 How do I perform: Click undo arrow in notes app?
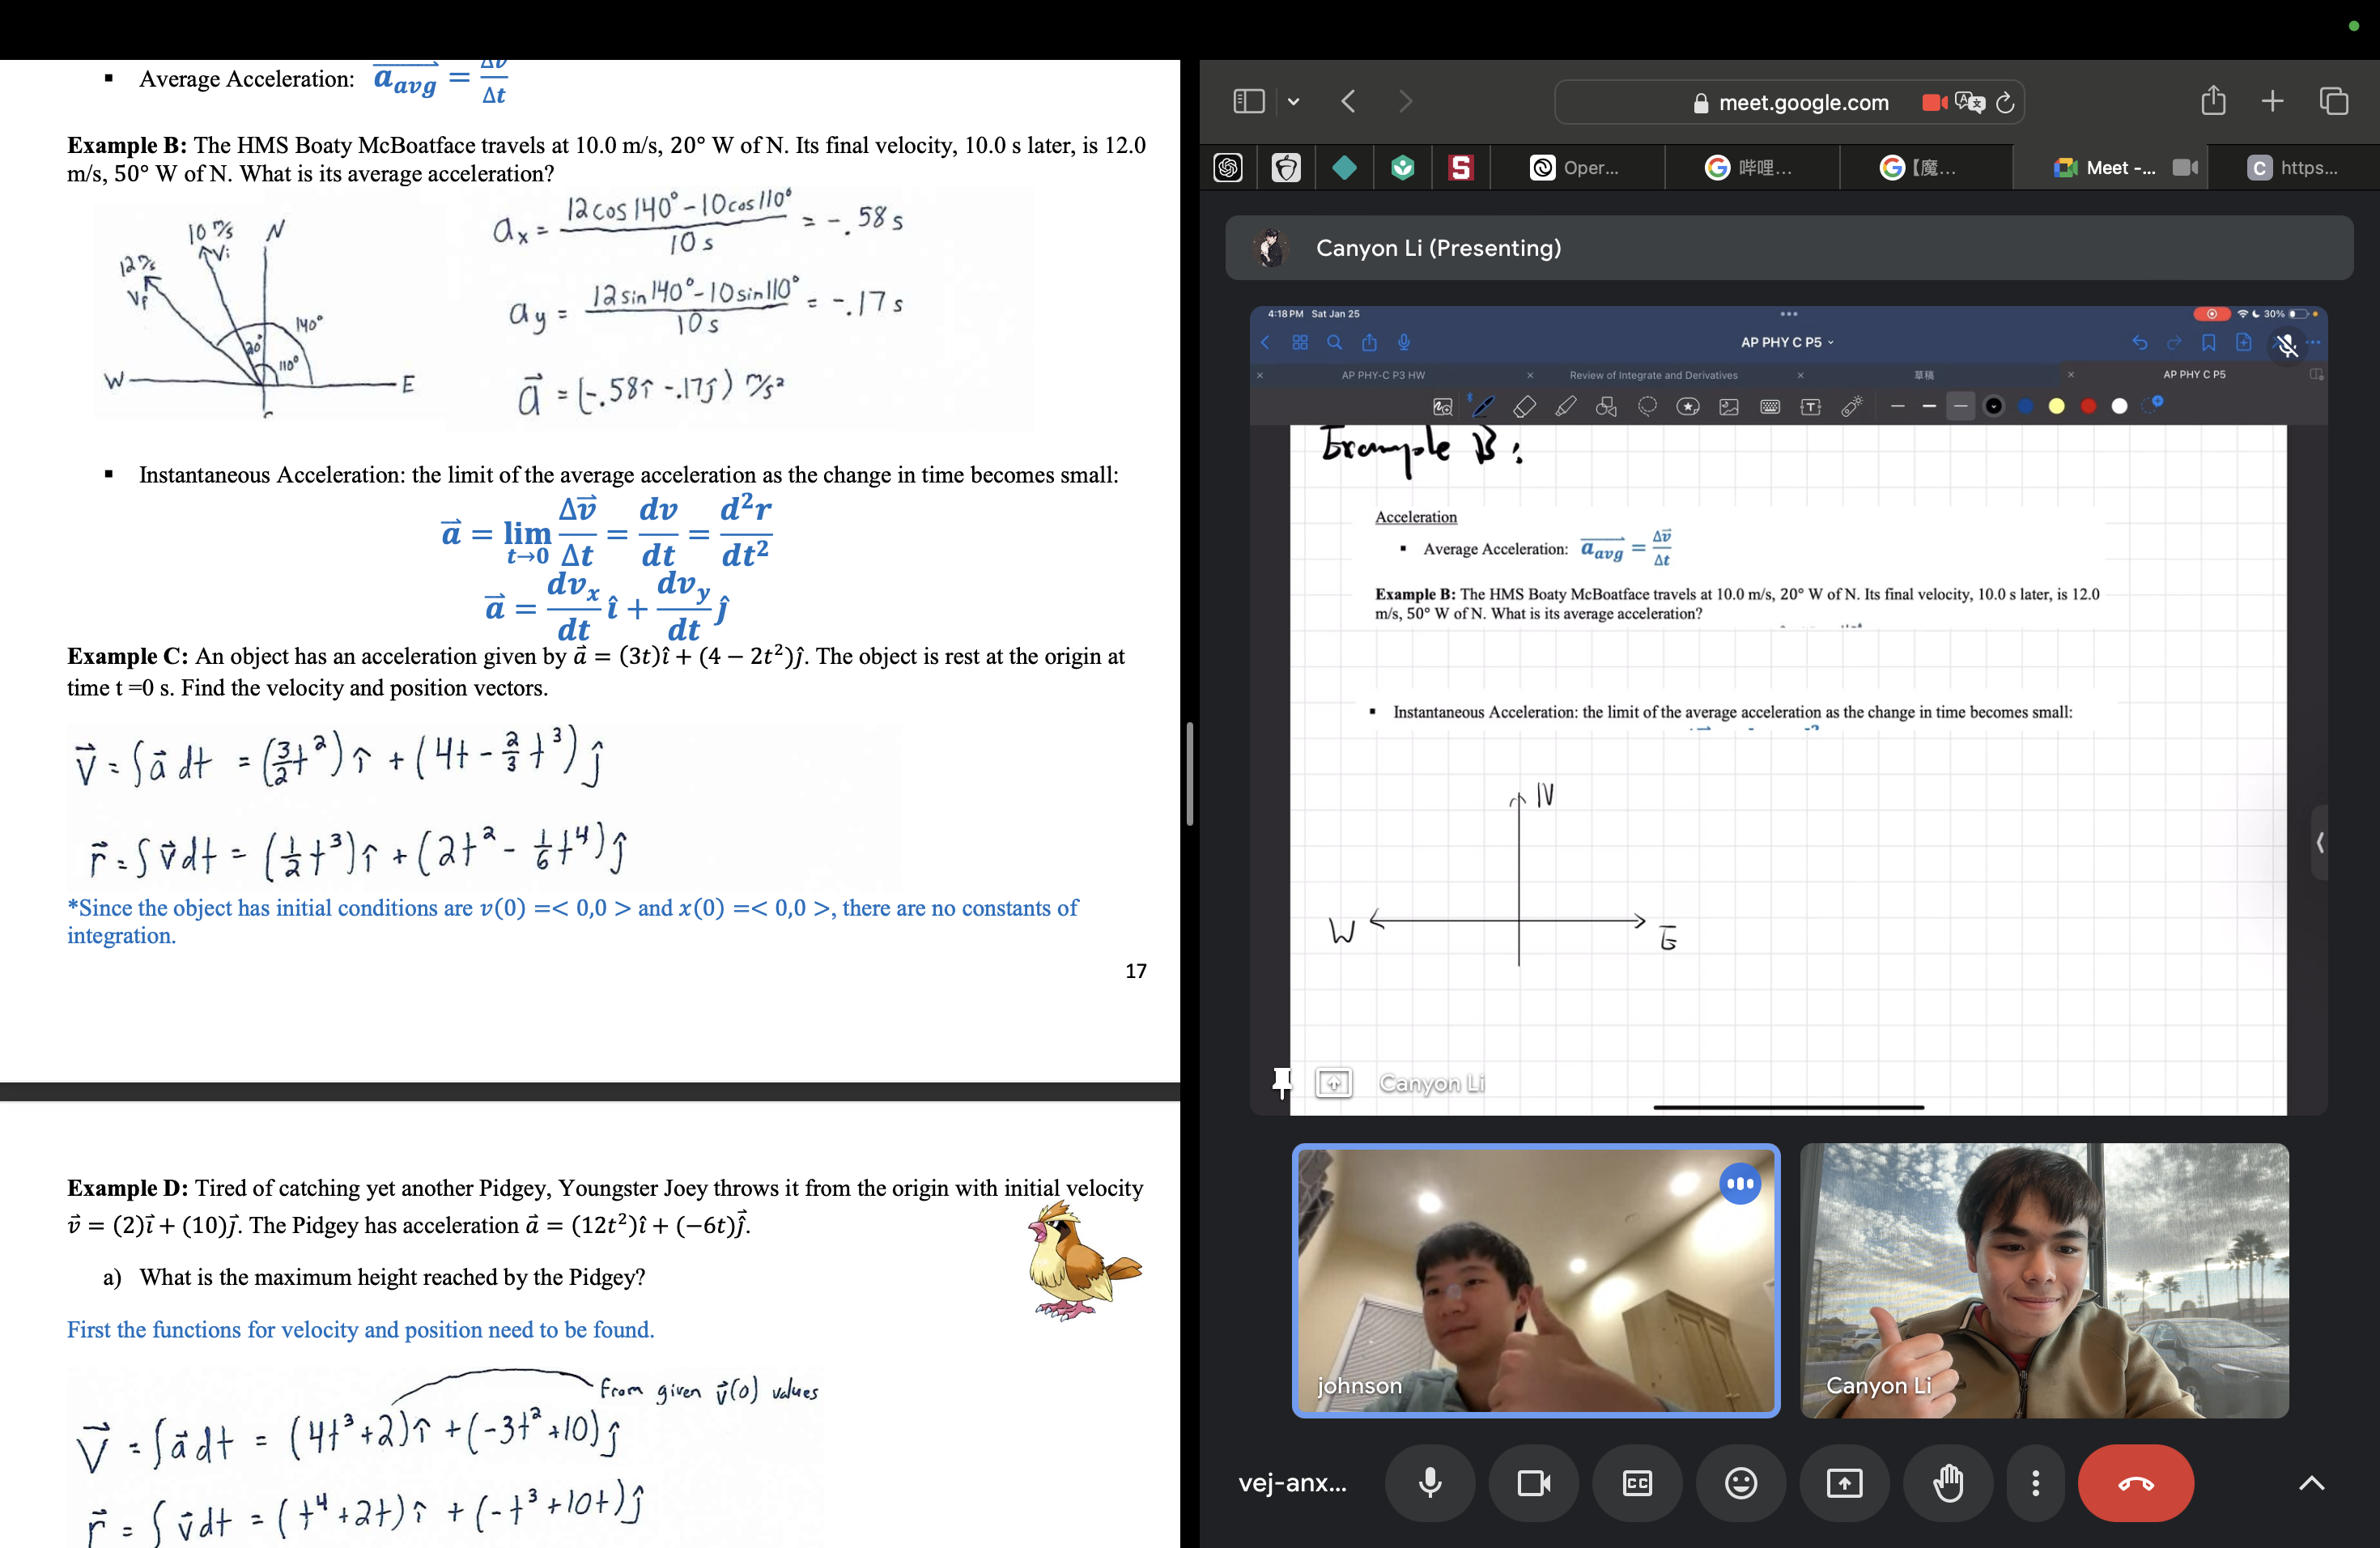(x=2139, y=343)
